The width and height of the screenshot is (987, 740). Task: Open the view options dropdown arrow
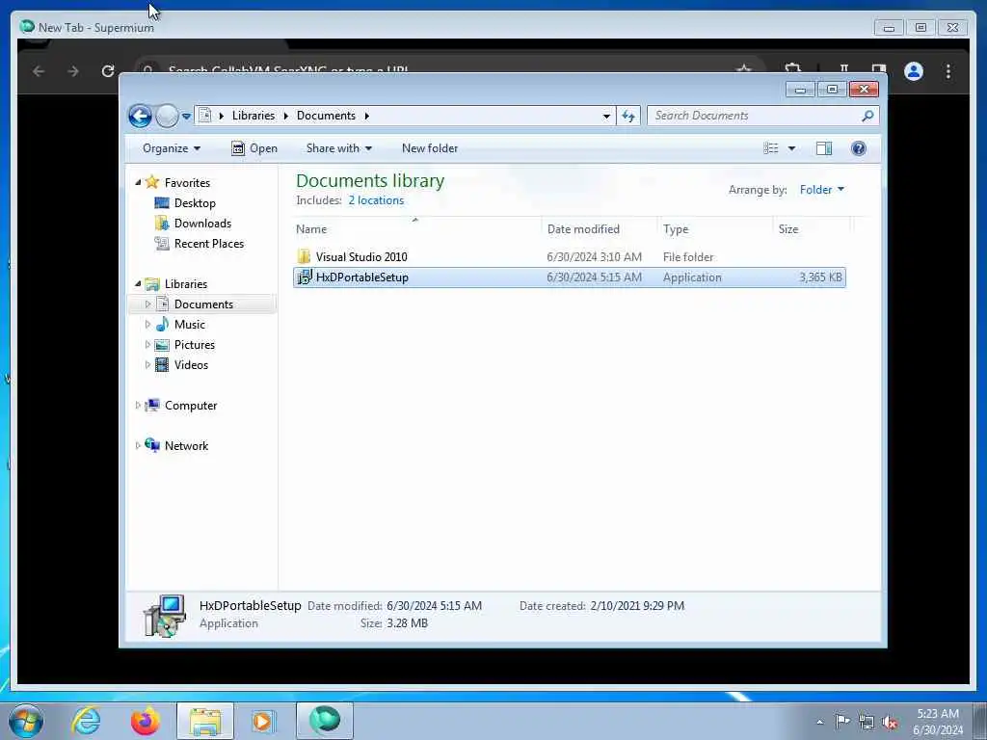(792, 149)
